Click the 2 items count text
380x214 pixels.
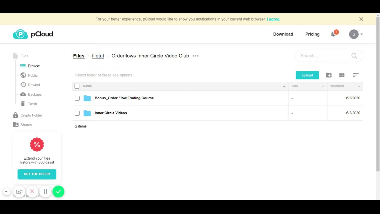(81, 126)
